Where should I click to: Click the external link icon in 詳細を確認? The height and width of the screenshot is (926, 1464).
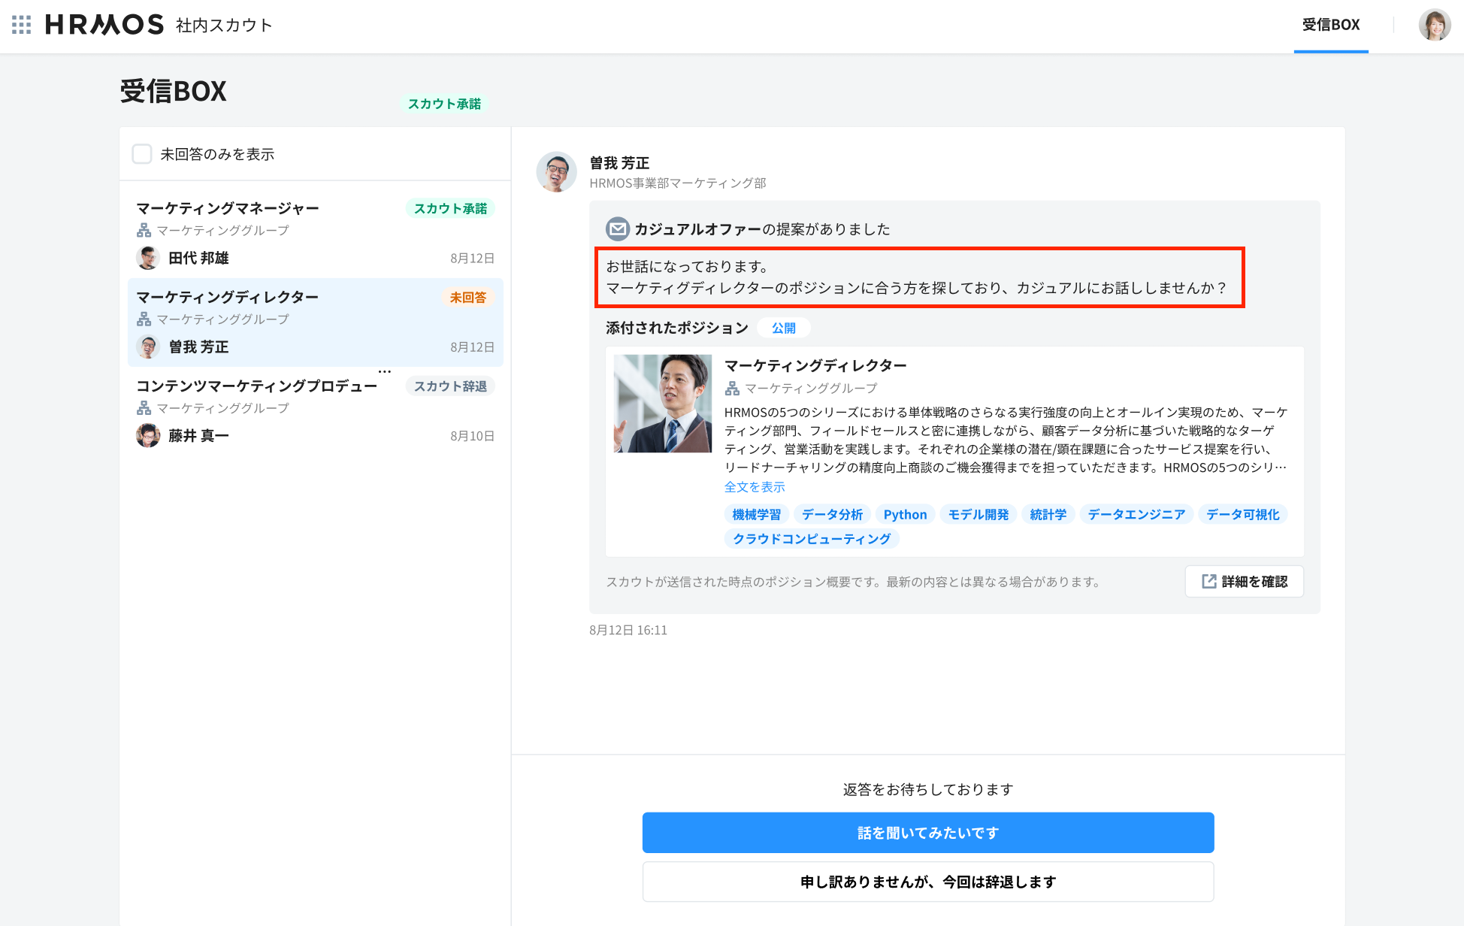[x=1208, y=581]
